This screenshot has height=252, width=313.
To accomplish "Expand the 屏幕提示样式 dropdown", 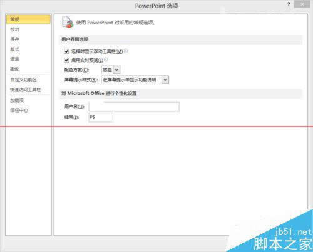I will click(135, 80).
